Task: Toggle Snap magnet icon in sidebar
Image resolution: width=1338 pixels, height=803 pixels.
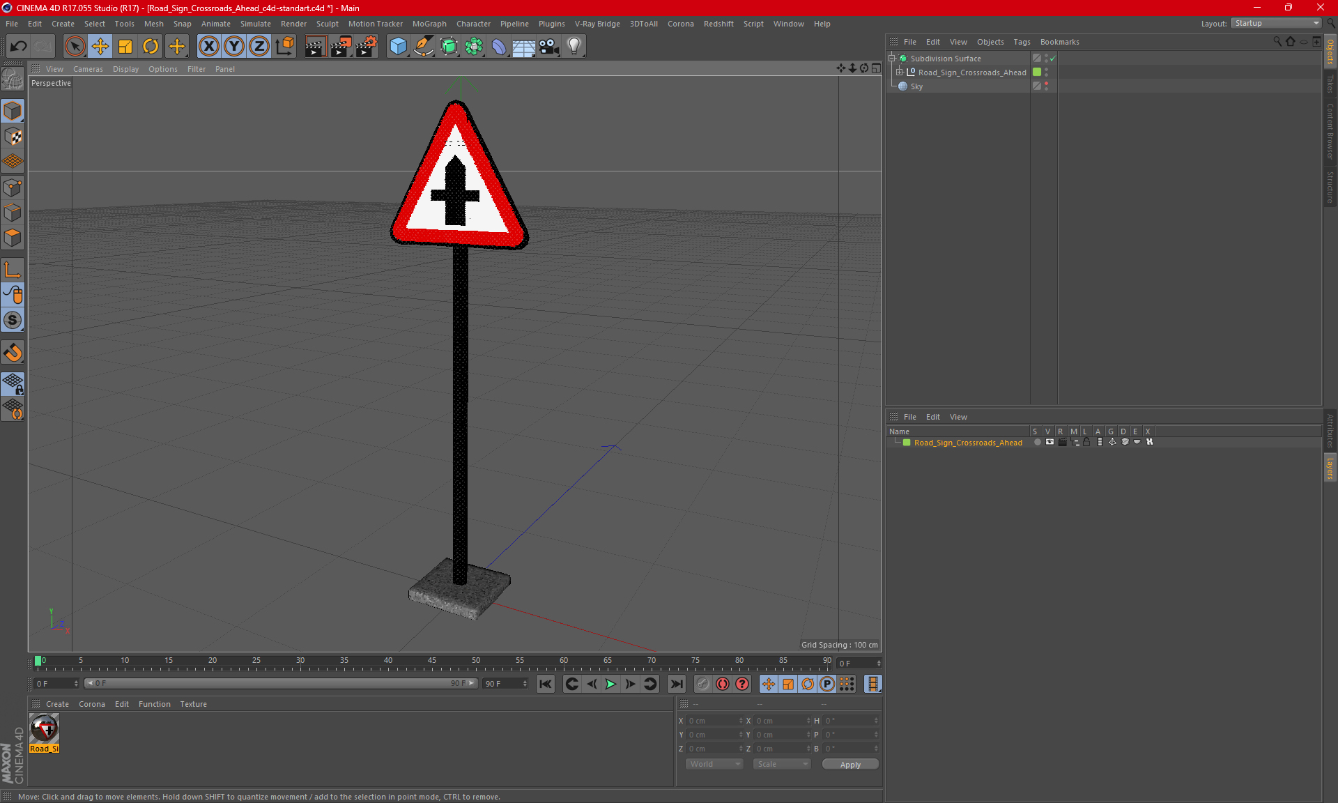Action: [x=13, y=353]
